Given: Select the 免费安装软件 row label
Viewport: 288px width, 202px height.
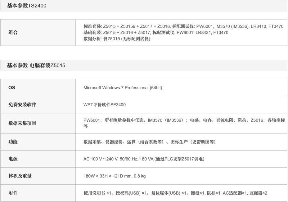Looking at the screenshot, I should coord(22,105).
